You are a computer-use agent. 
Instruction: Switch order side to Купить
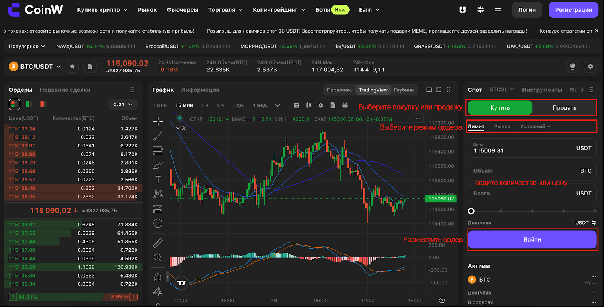[x=500, y=108]
